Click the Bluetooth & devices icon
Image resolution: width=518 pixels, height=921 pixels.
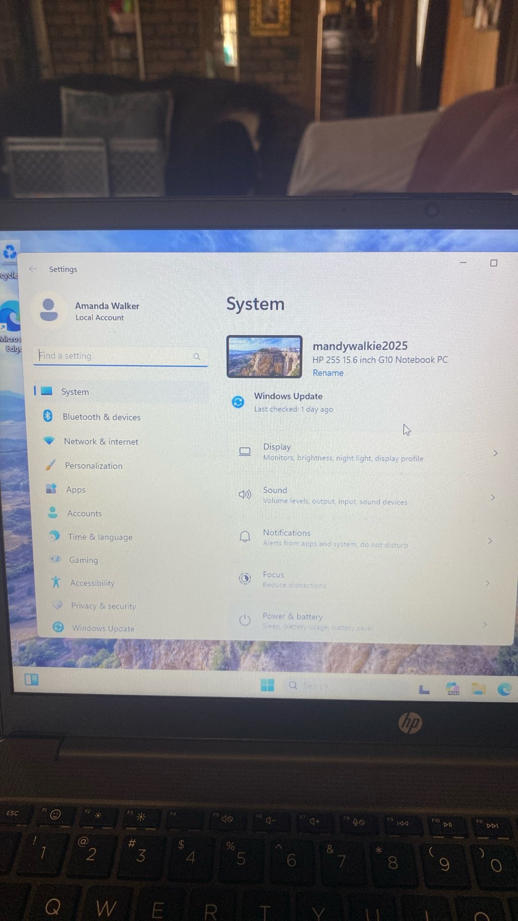coord(47,416)
